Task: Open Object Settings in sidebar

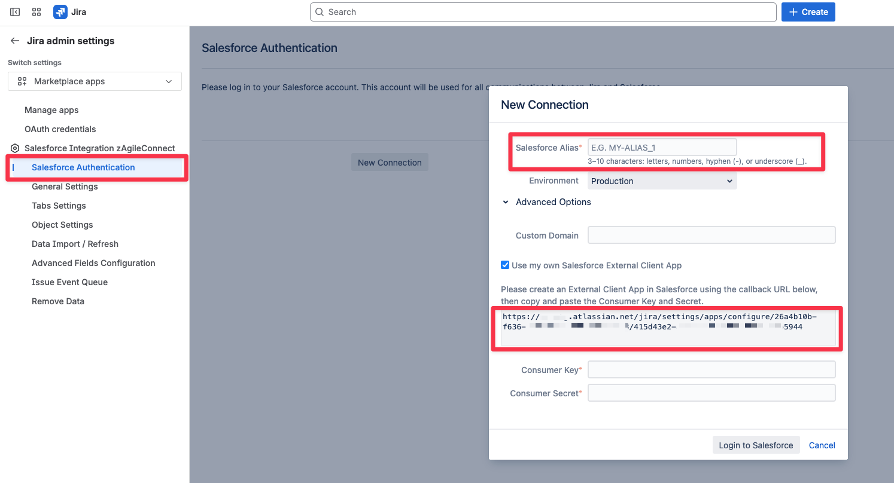Action: point(62,225)
